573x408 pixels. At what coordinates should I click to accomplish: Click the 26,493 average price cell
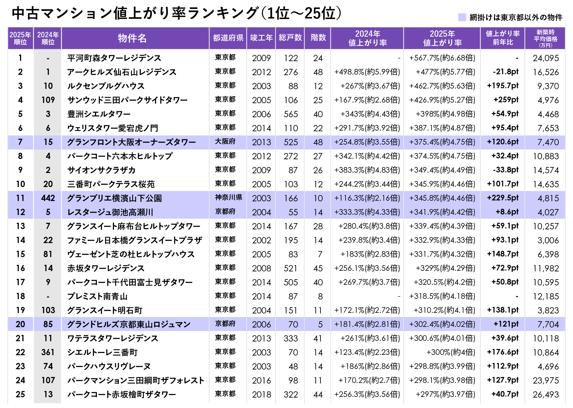click(x=546, y=395)
